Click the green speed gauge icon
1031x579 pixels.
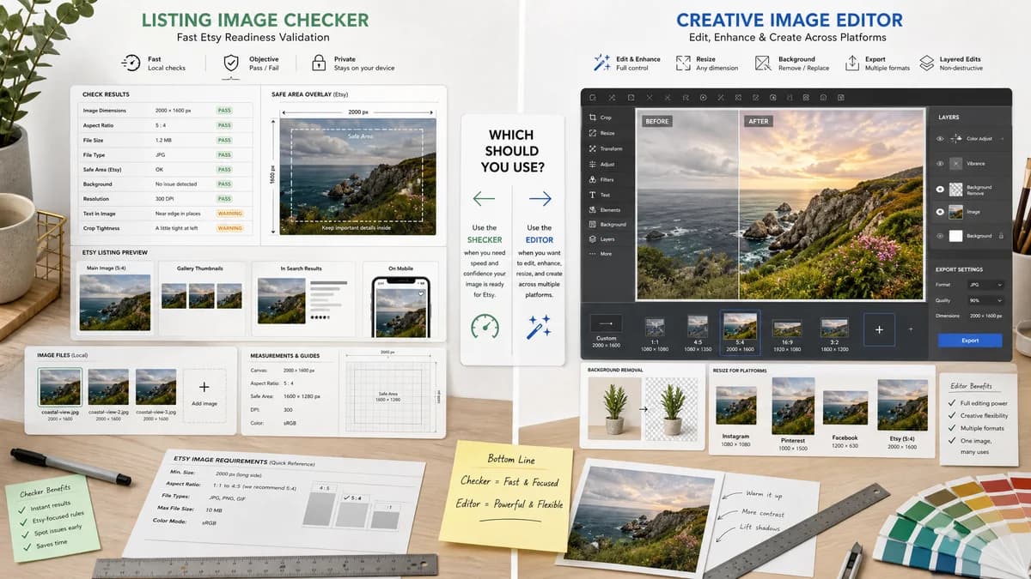tap(485, 326)
